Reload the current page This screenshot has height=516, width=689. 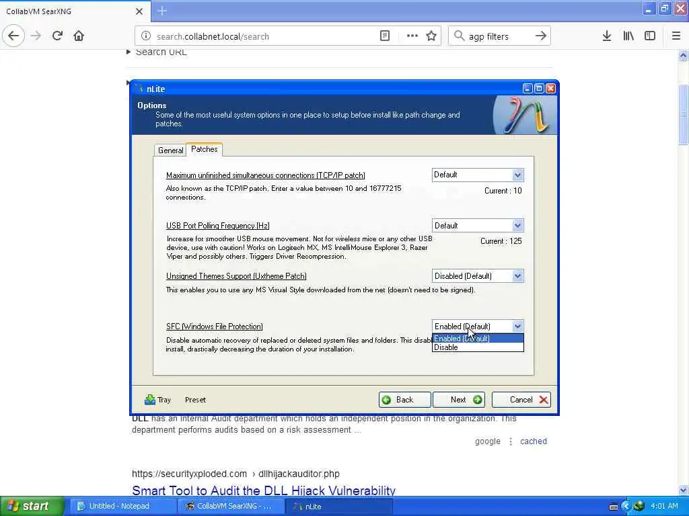click(57, 36)
